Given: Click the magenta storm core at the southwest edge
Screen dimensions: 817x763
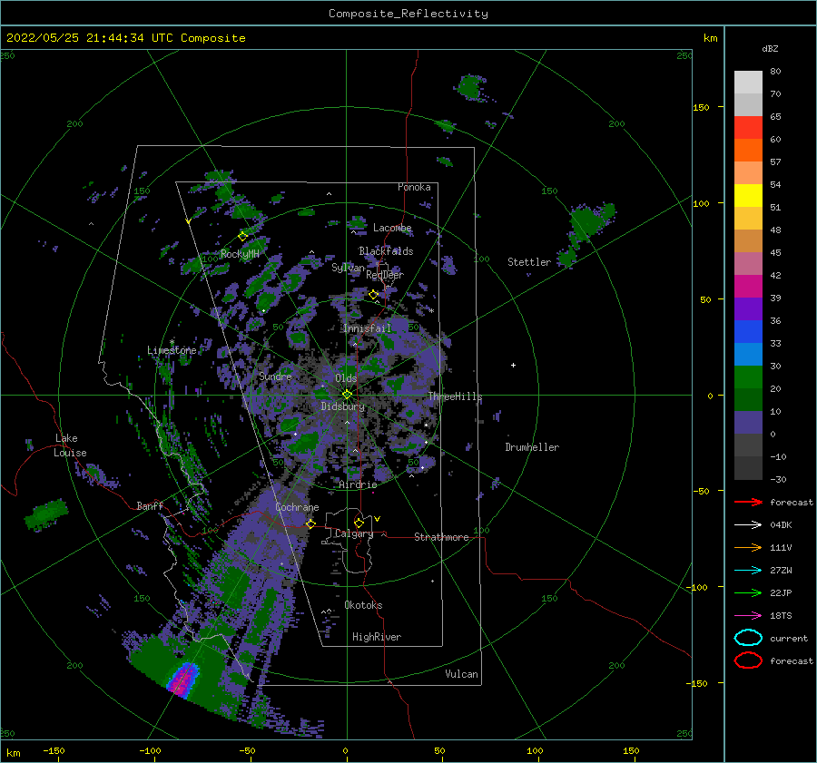Looking at the screenshot, I should click(x=182, y=680).
